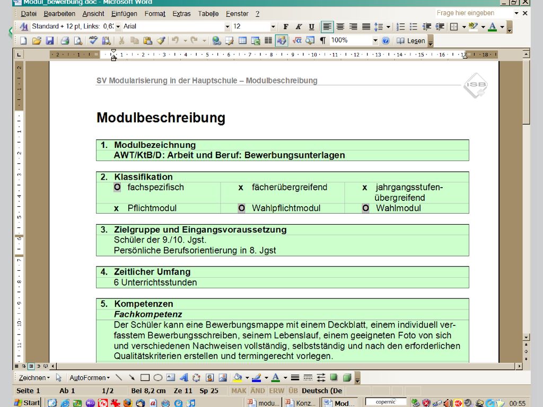Expand the font color dropdown arrow

click(502, 27)
